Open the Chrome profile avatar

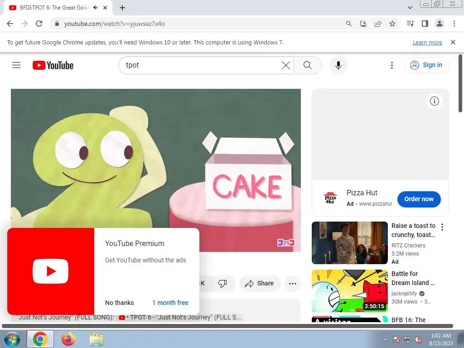point(440,24)
